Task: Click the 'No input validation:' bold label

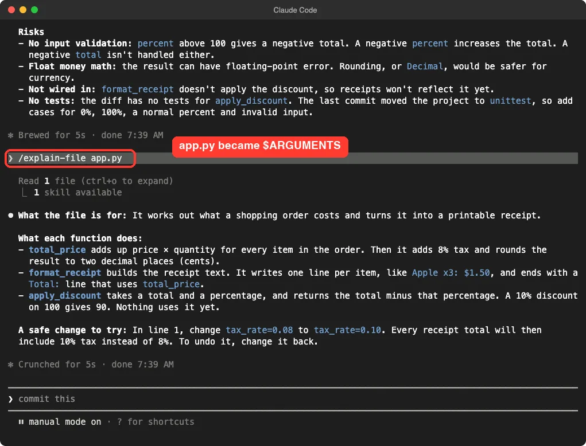Action: point(80,44)
